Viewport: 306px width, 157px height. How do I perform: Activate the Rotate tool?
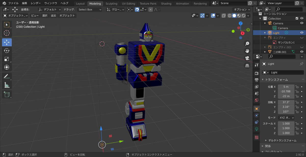coord(7,51)
